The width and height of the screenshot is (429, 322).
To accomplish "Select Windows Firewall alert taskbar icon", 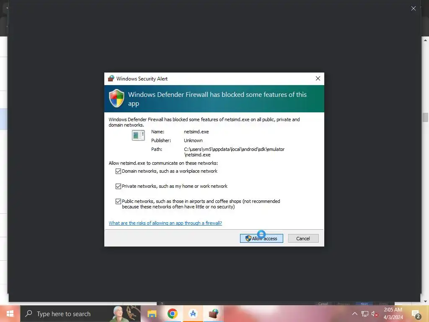I will coord(213,314).
